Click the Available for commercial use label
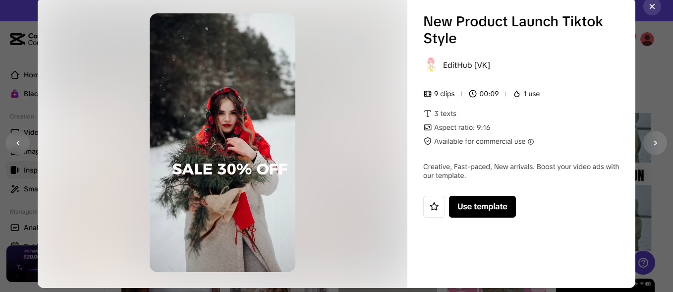This screenshot has height=292, width=673. [x=479, y=142]
